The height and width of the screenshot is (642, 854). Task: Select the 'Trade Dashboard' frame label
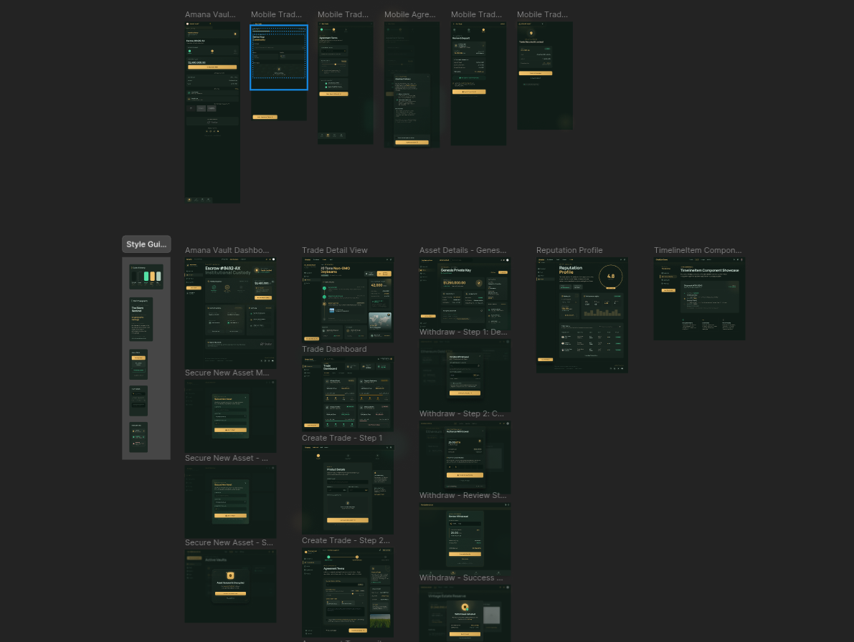(x=334, y=349)
